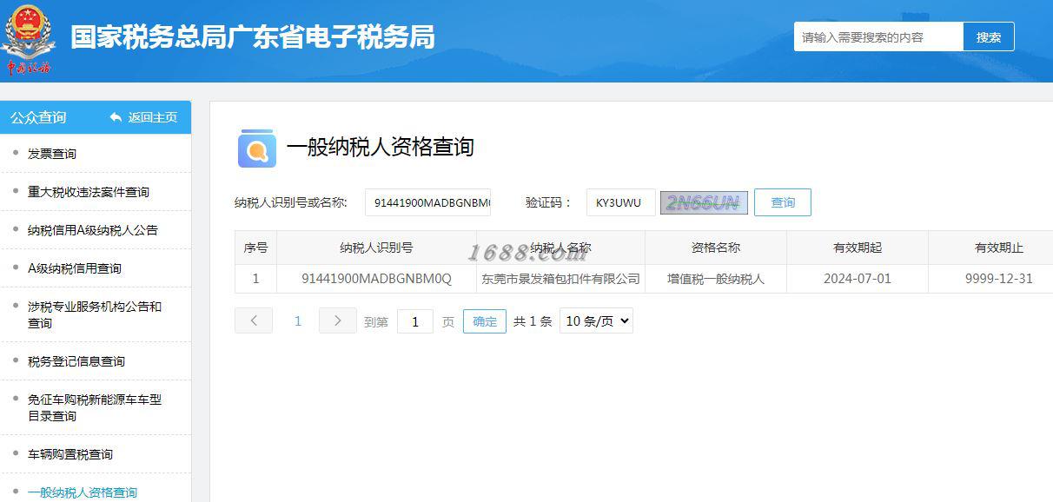Click the 查询 query button
Screen dimensions: 1053x502
(783, 202)
